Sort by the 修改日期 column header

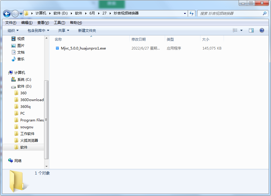coord(139,39)
